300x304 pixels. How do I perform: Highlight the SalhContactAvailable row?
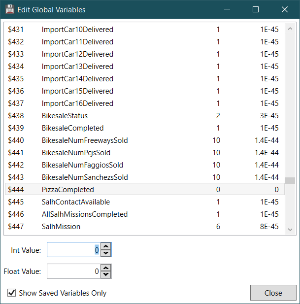tap(76, 202)
